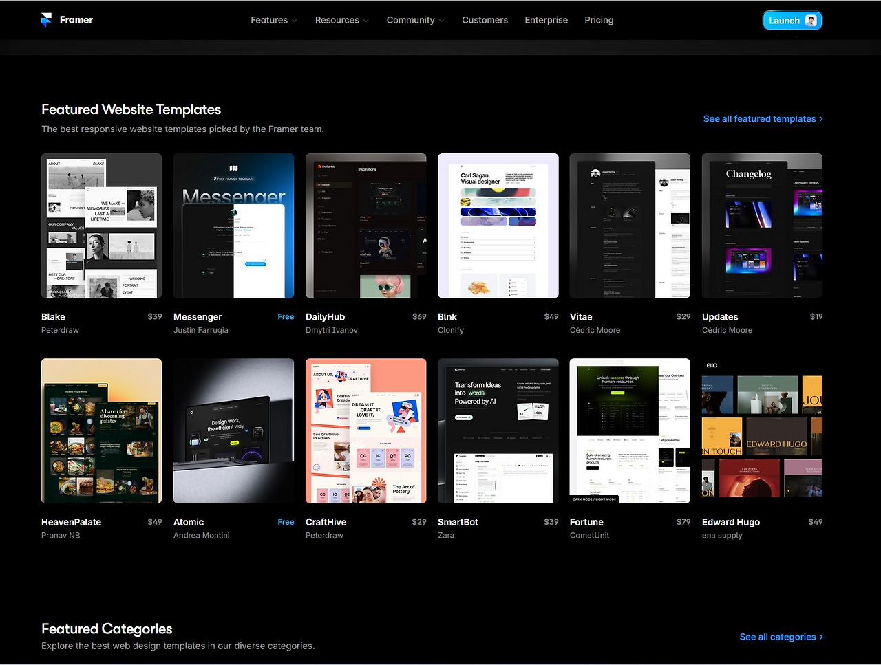The width and height of the screenshot is (881, 665).
Task: Click the Fortune template title
Action: tap(586, 522)
